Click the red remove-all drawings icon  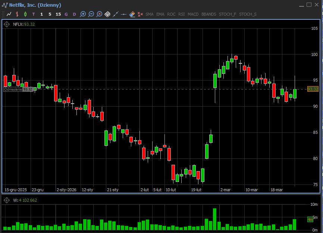[140, 14]
